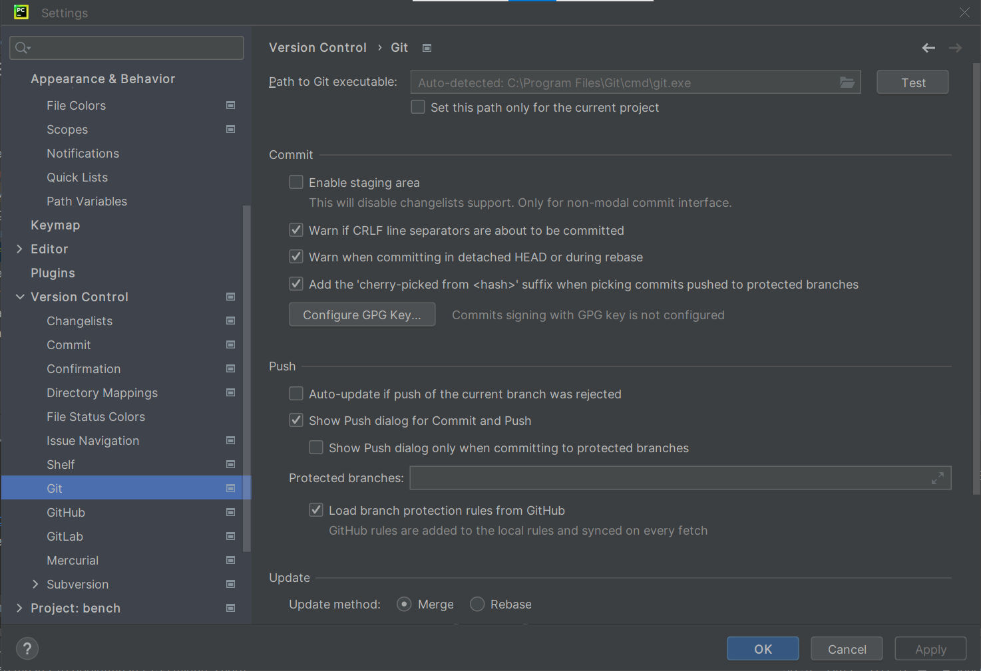Open the Plugins settings page
The width and height of the screenshot is (981, 671).
coord(53,273)
